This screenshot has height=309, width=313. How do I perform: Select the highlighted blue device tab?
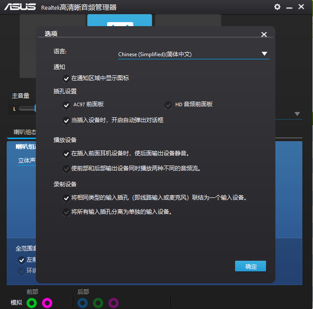(x=120, y=20)
